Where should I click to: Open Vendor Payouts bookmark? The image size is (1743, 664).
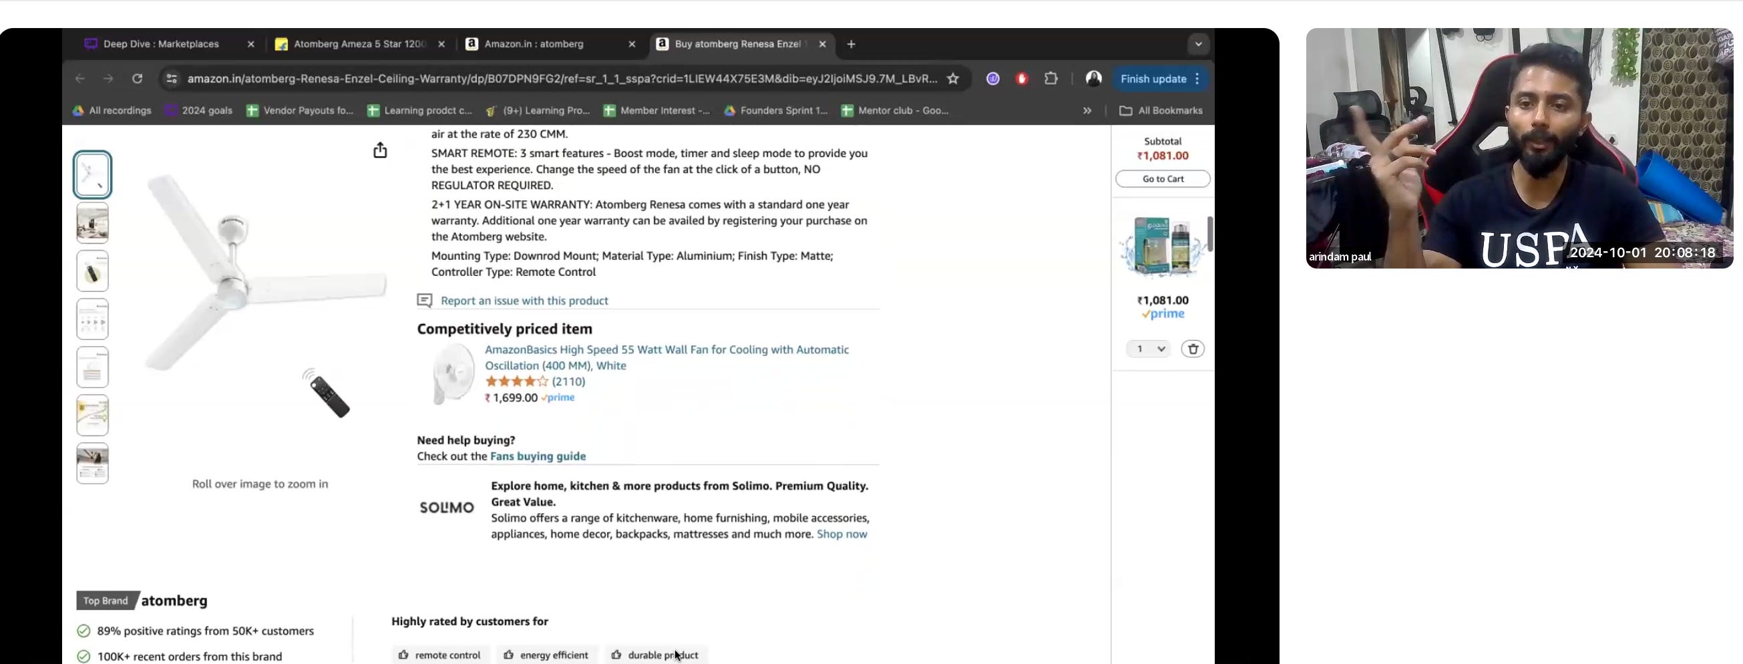coord(300,110)
